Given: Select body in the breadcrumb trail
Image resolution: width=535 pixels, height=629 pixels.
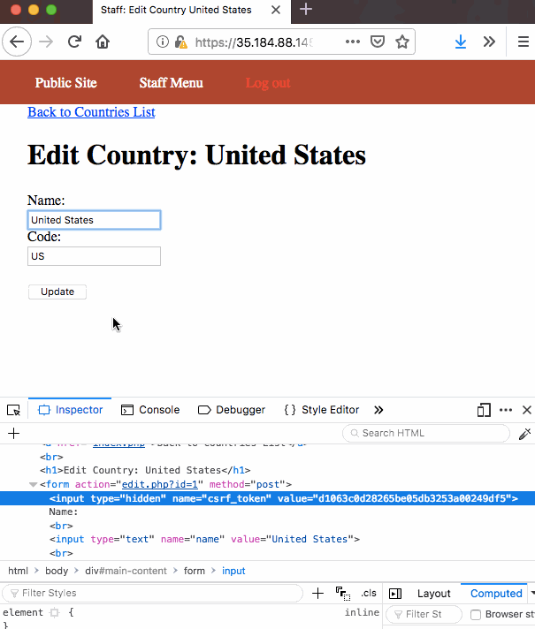Looking at the screenshot, I should [57, 571].
